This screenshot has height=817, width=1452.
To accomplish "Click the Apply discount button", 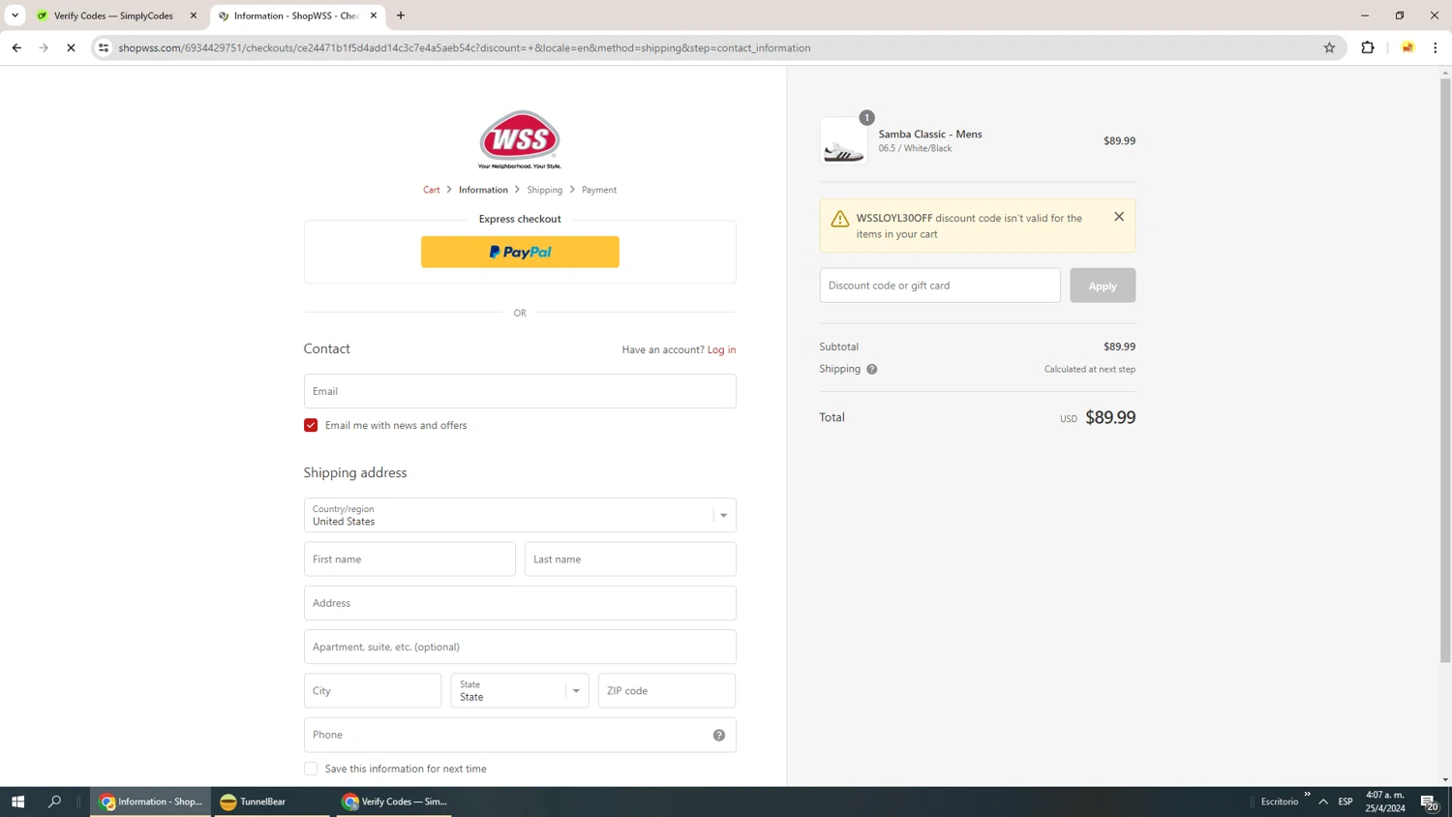I will tap(1103, 286).
